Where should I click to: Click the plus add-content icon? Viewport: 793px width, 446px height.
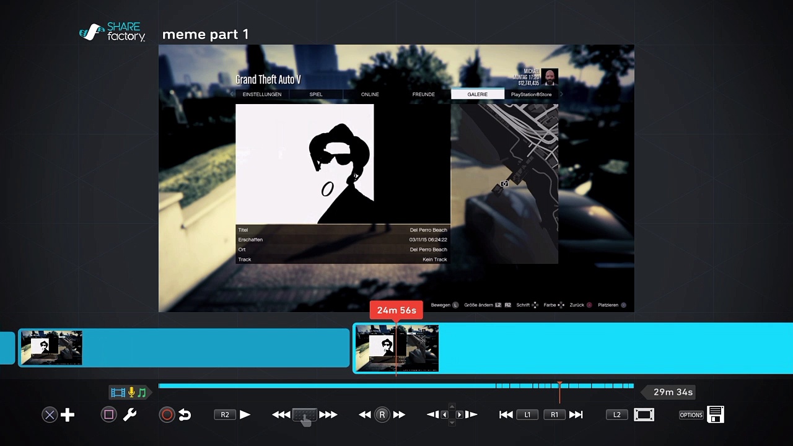coord(68,415)
